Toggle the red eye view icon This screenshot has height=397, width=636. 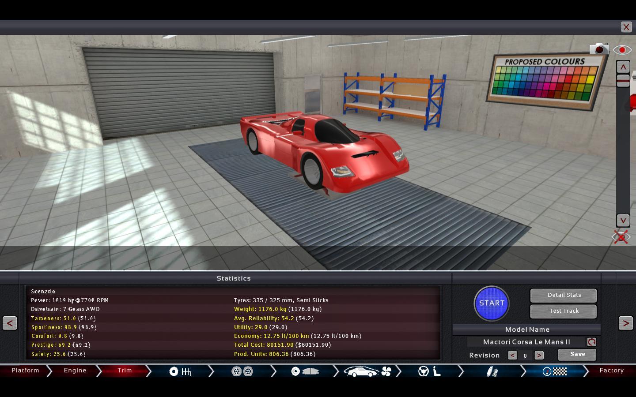click(x=622, y=50)
